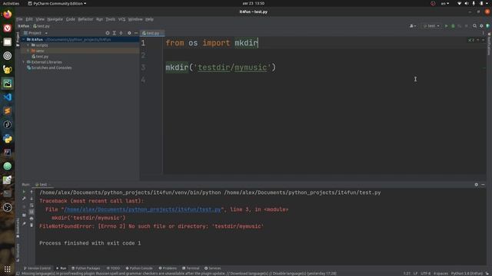The width and height of the screenshot is (492, 276).
Task: Launch Visual Studio Code from the dock
Action: (x=8, y=97)
